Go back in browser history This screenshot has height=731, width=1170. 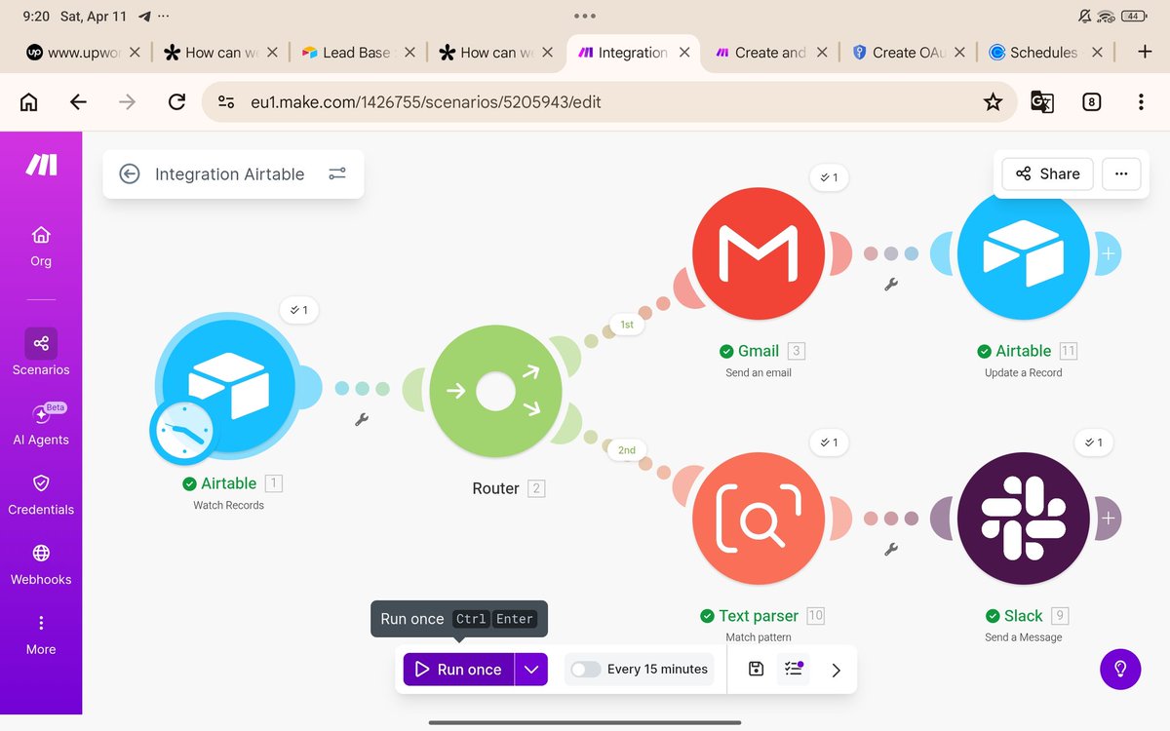click(x=78, y=101)
